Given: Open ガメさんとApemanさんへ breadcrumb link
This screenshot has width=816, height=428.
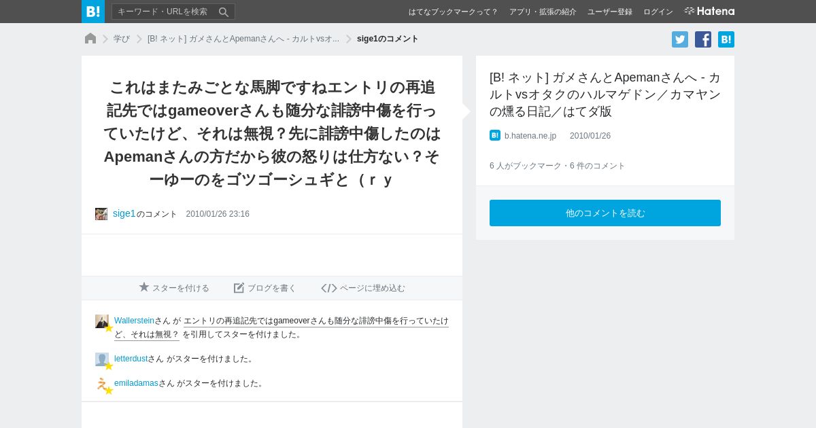Looking at the screenshot, I should click(x=243, y=39).
